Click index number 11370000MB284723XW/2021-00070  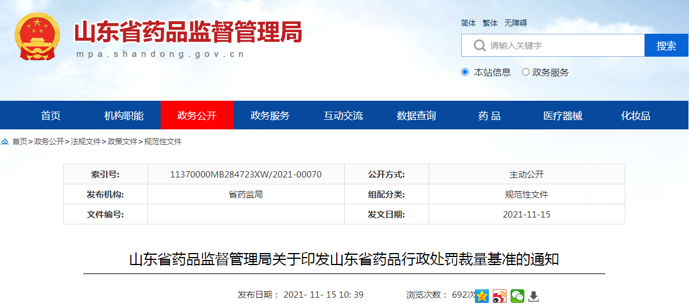246,174
